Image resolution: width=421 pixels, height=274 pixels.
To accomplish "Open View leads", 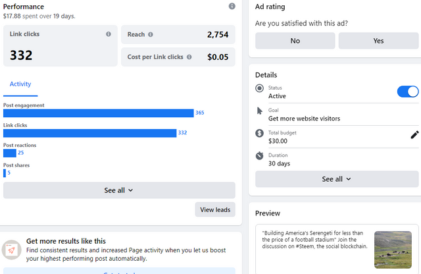I will click(215, 209).
